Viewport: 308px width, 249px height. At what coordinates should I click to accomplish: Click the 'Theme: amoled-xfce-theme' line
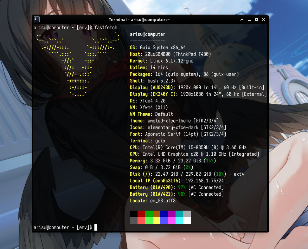coord(174,121)
